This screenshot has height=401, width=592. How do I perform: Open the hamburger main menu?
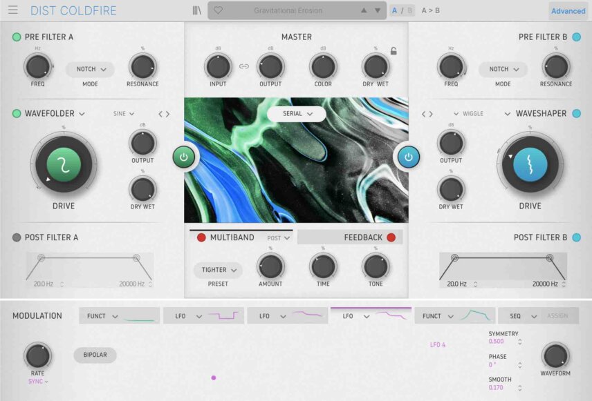13,10
